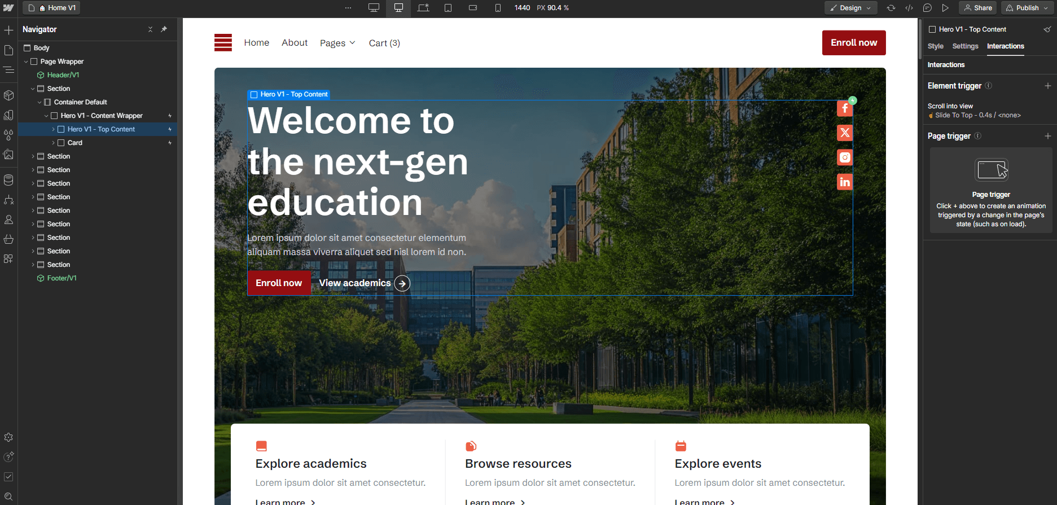Click the Explore academics card title
1057x505 pixels.
311,463
